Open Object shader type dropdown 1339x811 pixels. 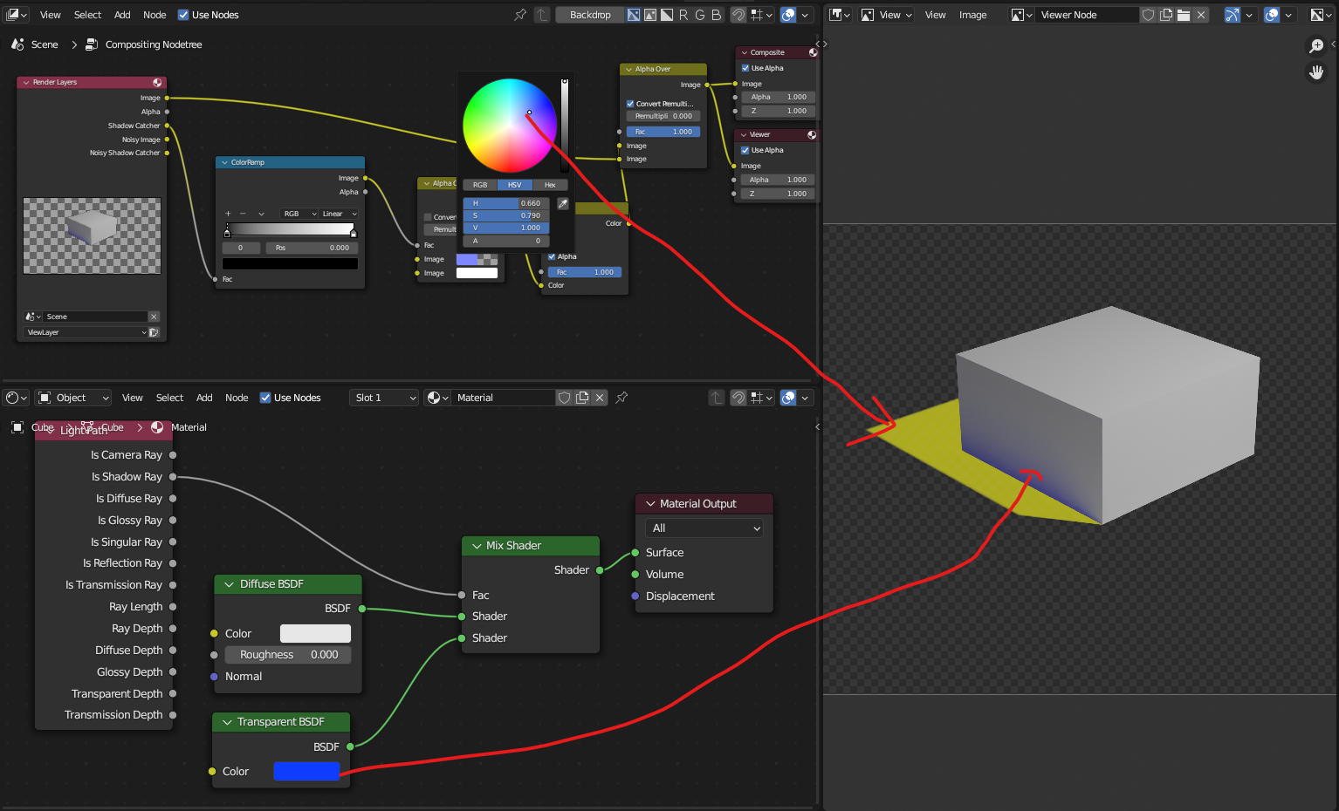pyautogui.click(x=73, y=398)
